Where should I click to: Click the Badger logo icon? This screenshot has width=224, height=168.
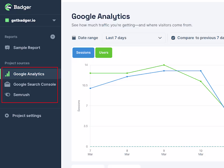8,7
